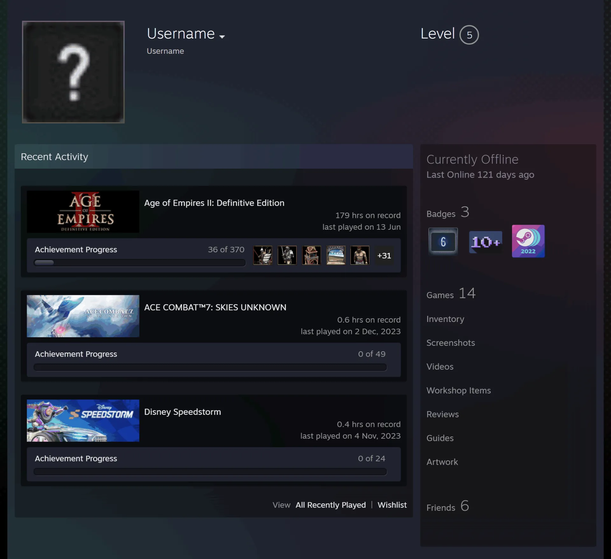Click second achievement icon with armored knight

(287, 255)
